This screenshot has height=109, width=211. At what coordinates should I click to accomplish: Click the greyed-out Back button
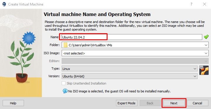point(150,103)
